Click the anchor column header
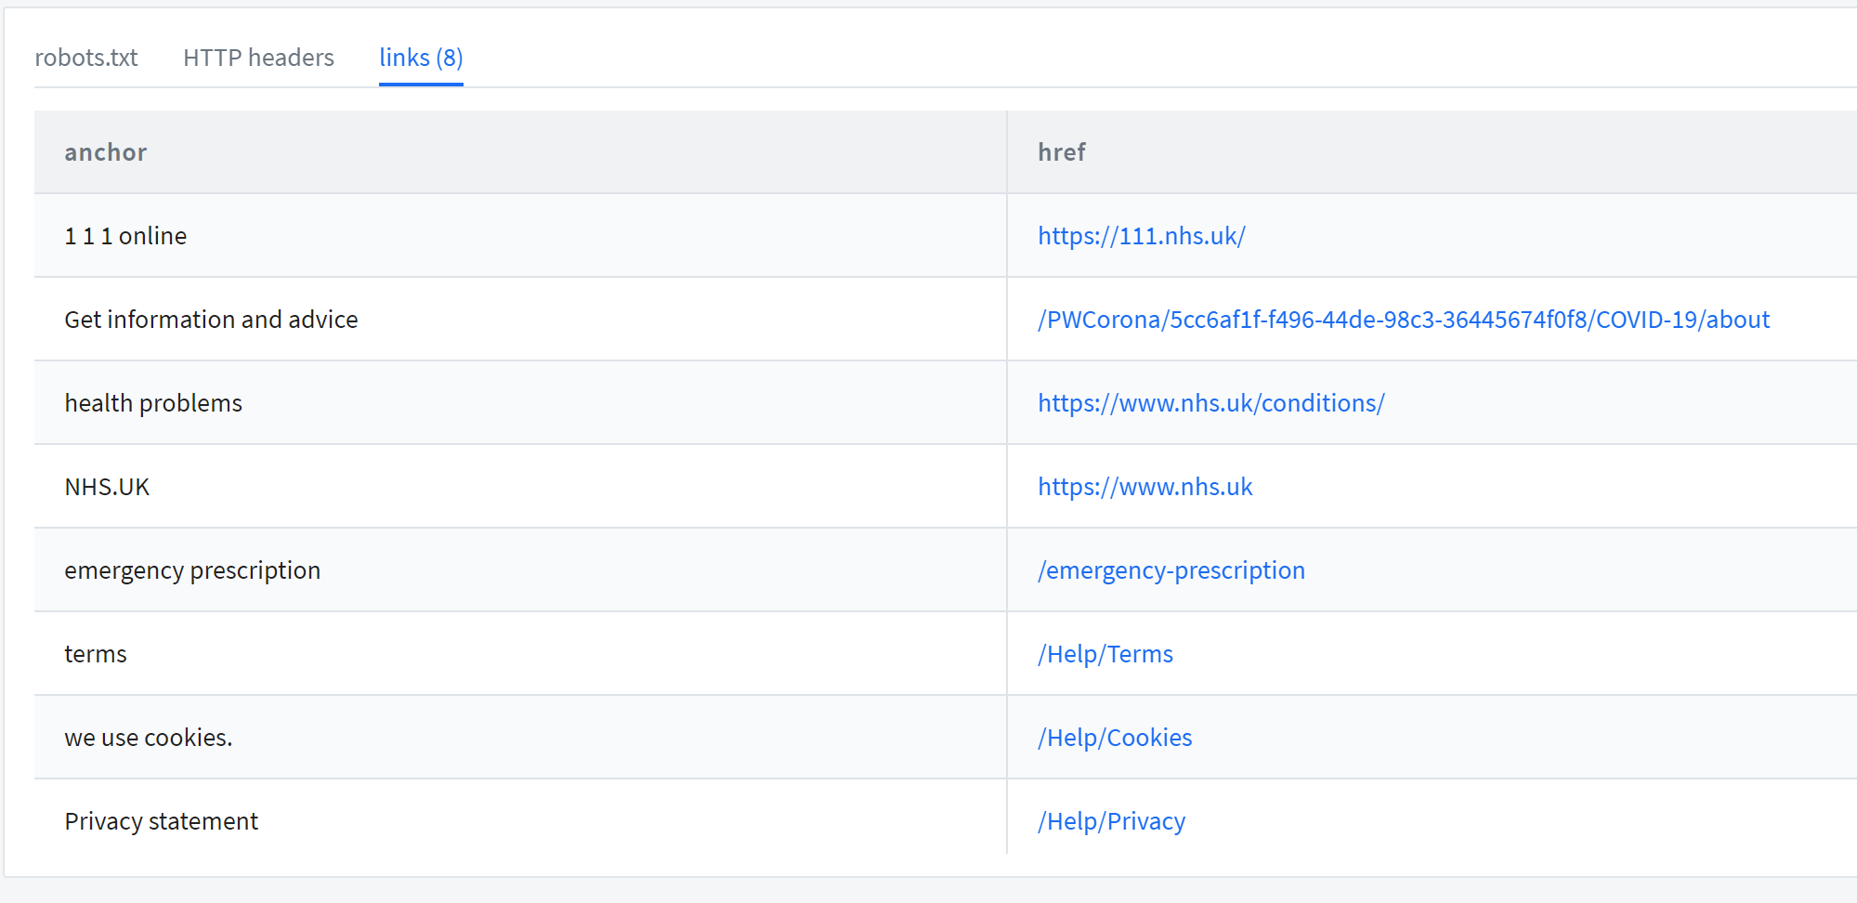This screenshot has height=903, width=1857. (x=105, y=151)
